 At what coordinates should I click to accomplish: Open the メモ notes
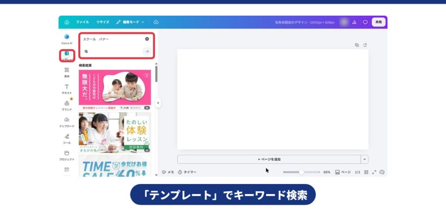point(168,172)
